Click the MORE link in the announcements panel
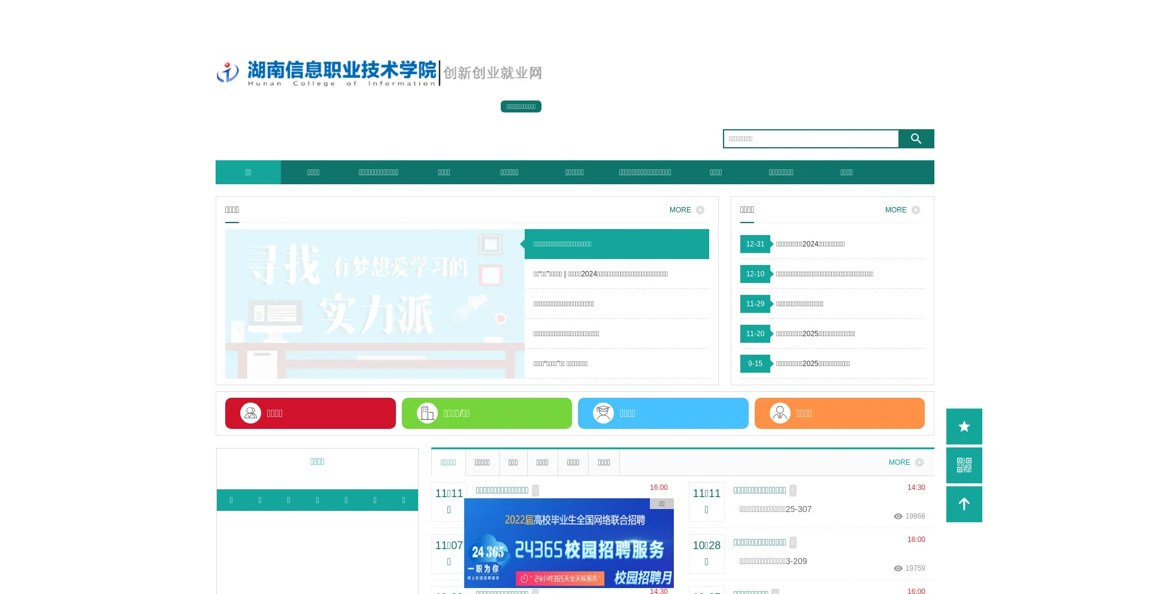Screen dimensions: 1150x594 point(896,210)
